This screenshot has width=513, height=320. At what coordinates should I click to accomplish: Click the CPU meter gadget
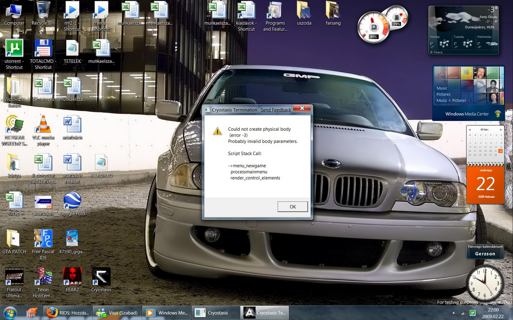373,27
